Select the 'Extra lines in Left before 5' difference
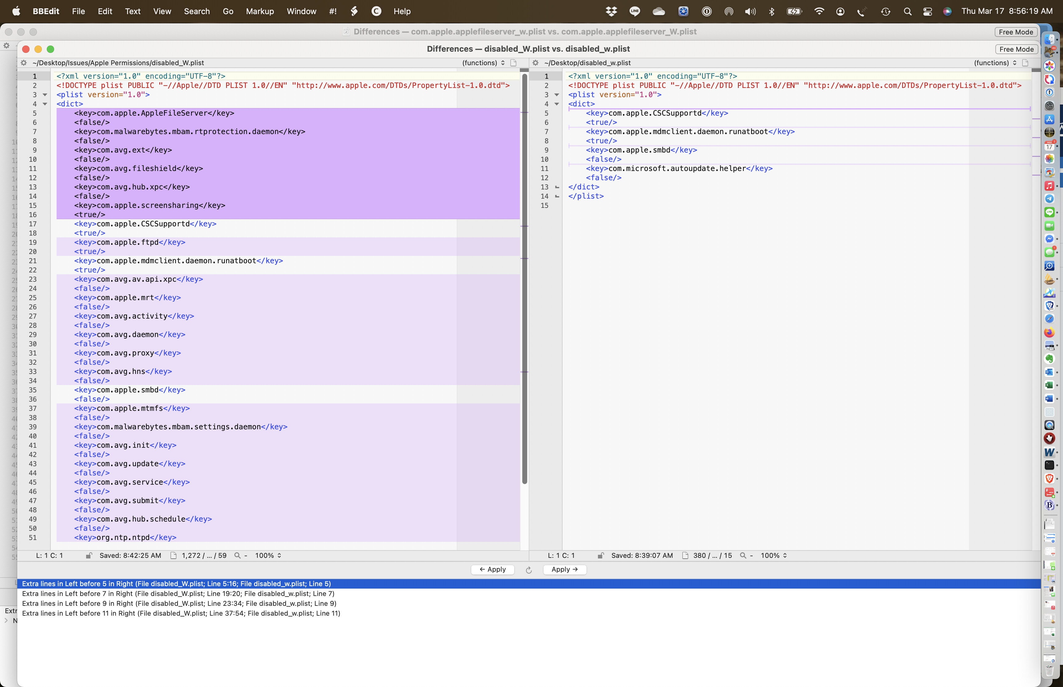This screenshot has height=687, width=1063. (529, 583)
